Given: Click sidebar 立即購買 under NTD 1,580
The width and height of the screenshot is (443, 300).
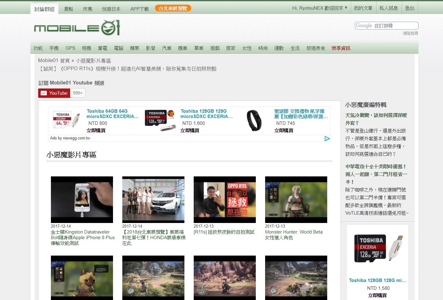Looking at the screenshot, I should click(377, 295).
